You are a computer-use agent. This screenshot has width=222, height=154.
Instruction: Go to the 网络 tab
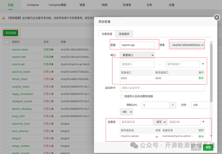pos(104,5)
